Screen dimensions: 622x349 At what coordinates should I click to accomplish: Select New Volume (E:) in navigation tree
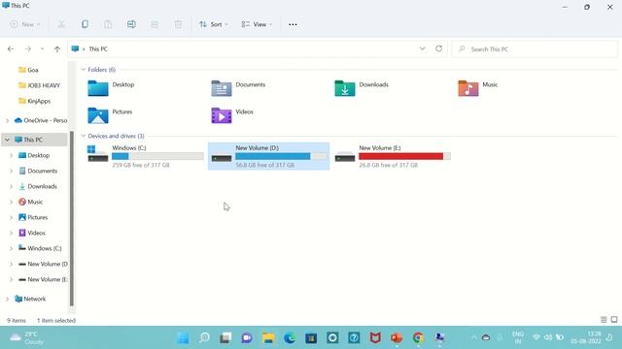click(43, 279)
